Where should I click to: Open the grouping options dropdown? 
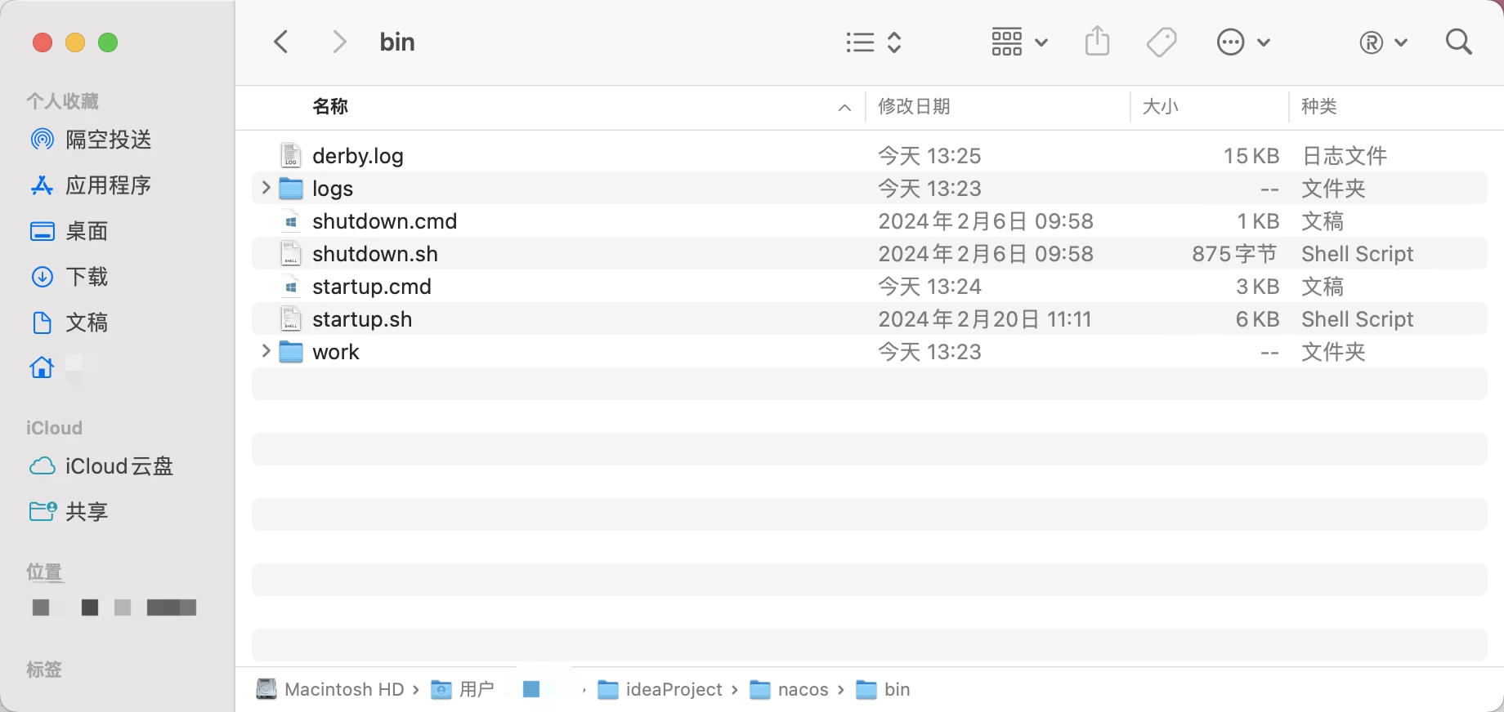[x=1018, y=42]
